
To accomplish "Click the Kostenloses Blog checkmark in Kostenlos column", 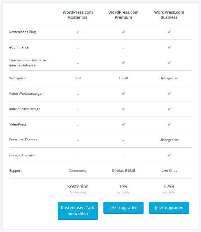I will tap(78, 32).
